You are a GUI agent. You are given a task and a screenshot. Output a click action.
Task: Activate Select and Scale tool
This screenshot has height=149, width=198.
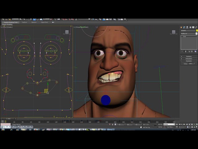point(41,19)
